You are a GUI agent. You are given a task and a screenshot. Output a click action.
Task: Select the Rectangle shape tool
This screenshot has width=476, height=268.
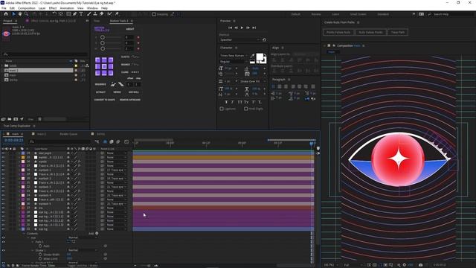click(x=68, y=14)
